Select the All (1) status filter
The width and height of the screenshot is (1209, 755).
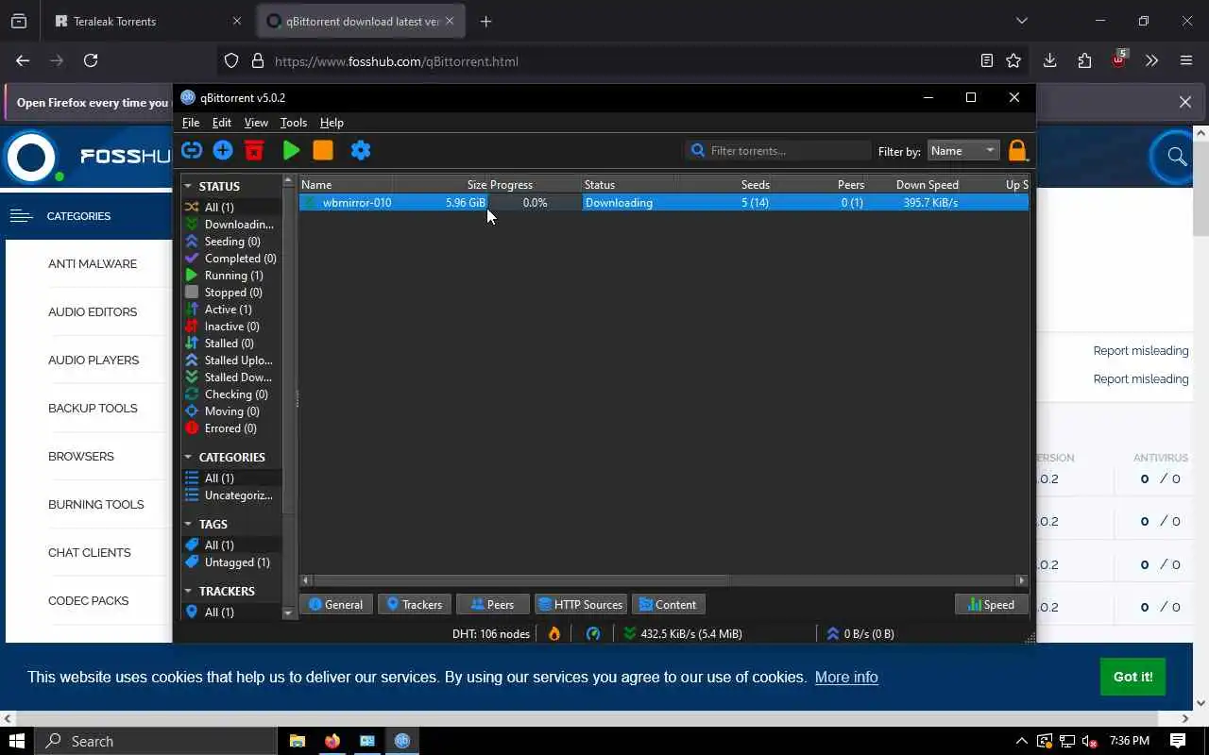(231, 207)
